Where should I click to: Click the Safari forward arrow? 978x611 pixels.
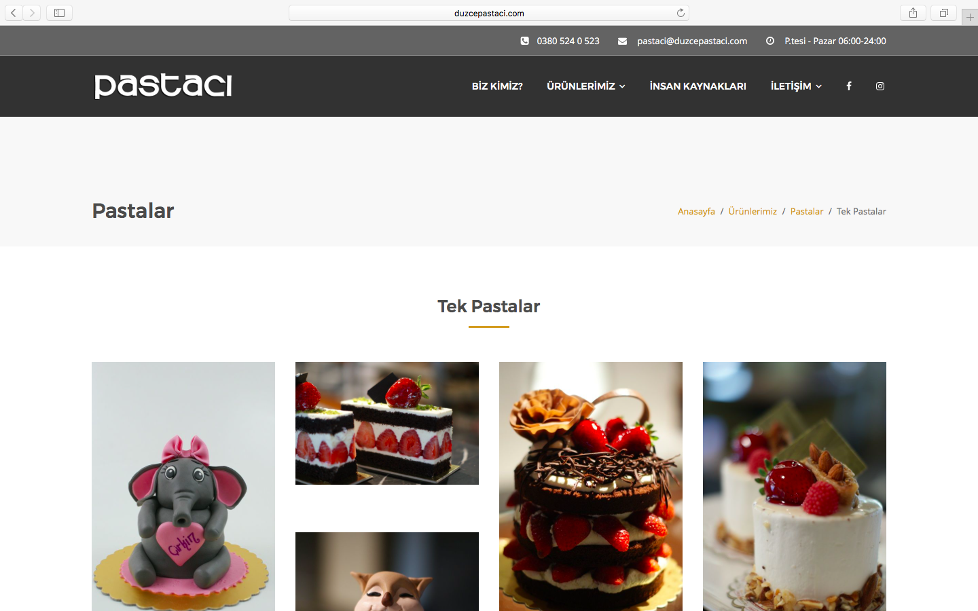32,13
